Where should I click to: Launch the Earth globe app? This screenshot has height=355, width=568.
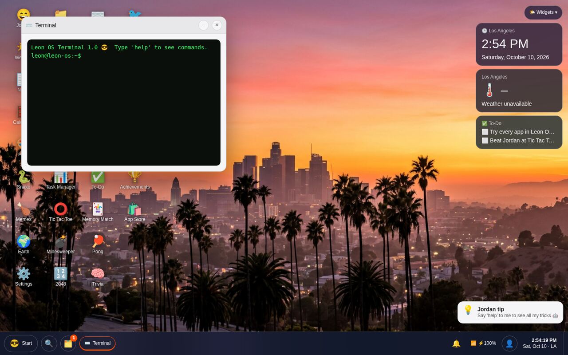24,244
